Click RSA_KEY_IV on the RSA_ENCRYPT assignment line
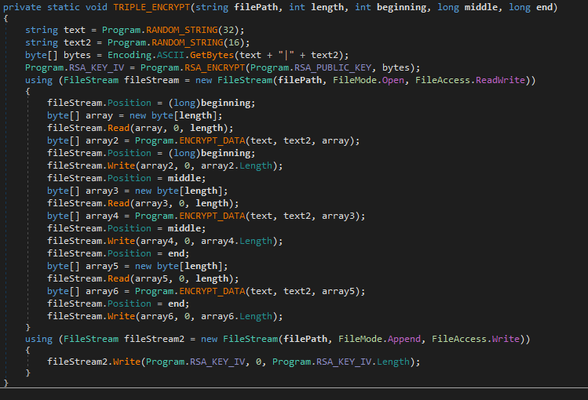The height and width of the screenshot is (400, 588). coord(97,67)
